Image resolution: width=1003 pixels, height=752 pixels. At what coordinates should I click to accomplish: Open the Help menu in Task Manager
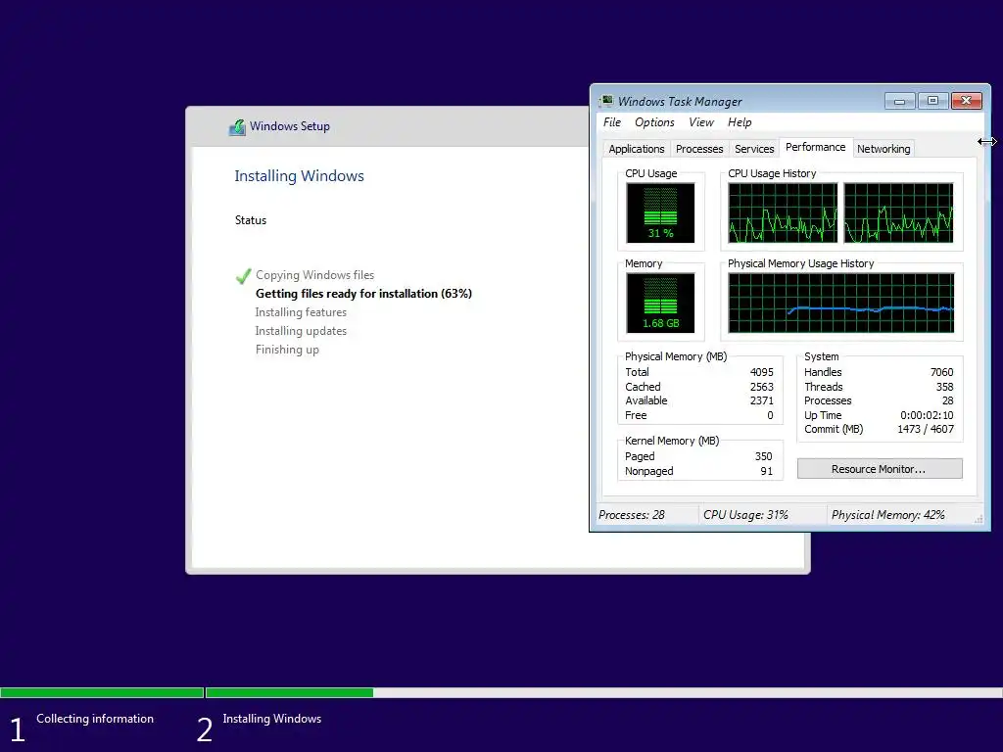point(740,122)
